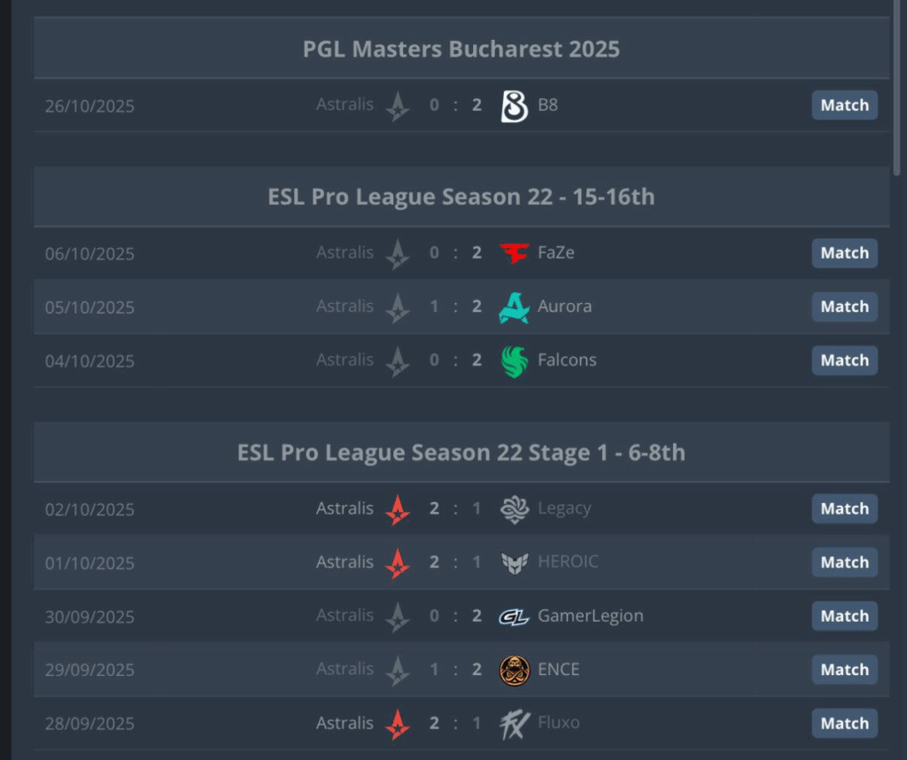Click the Falcons team logo
The height and width of the screenshot is (760, 907).
coord(514,361)
